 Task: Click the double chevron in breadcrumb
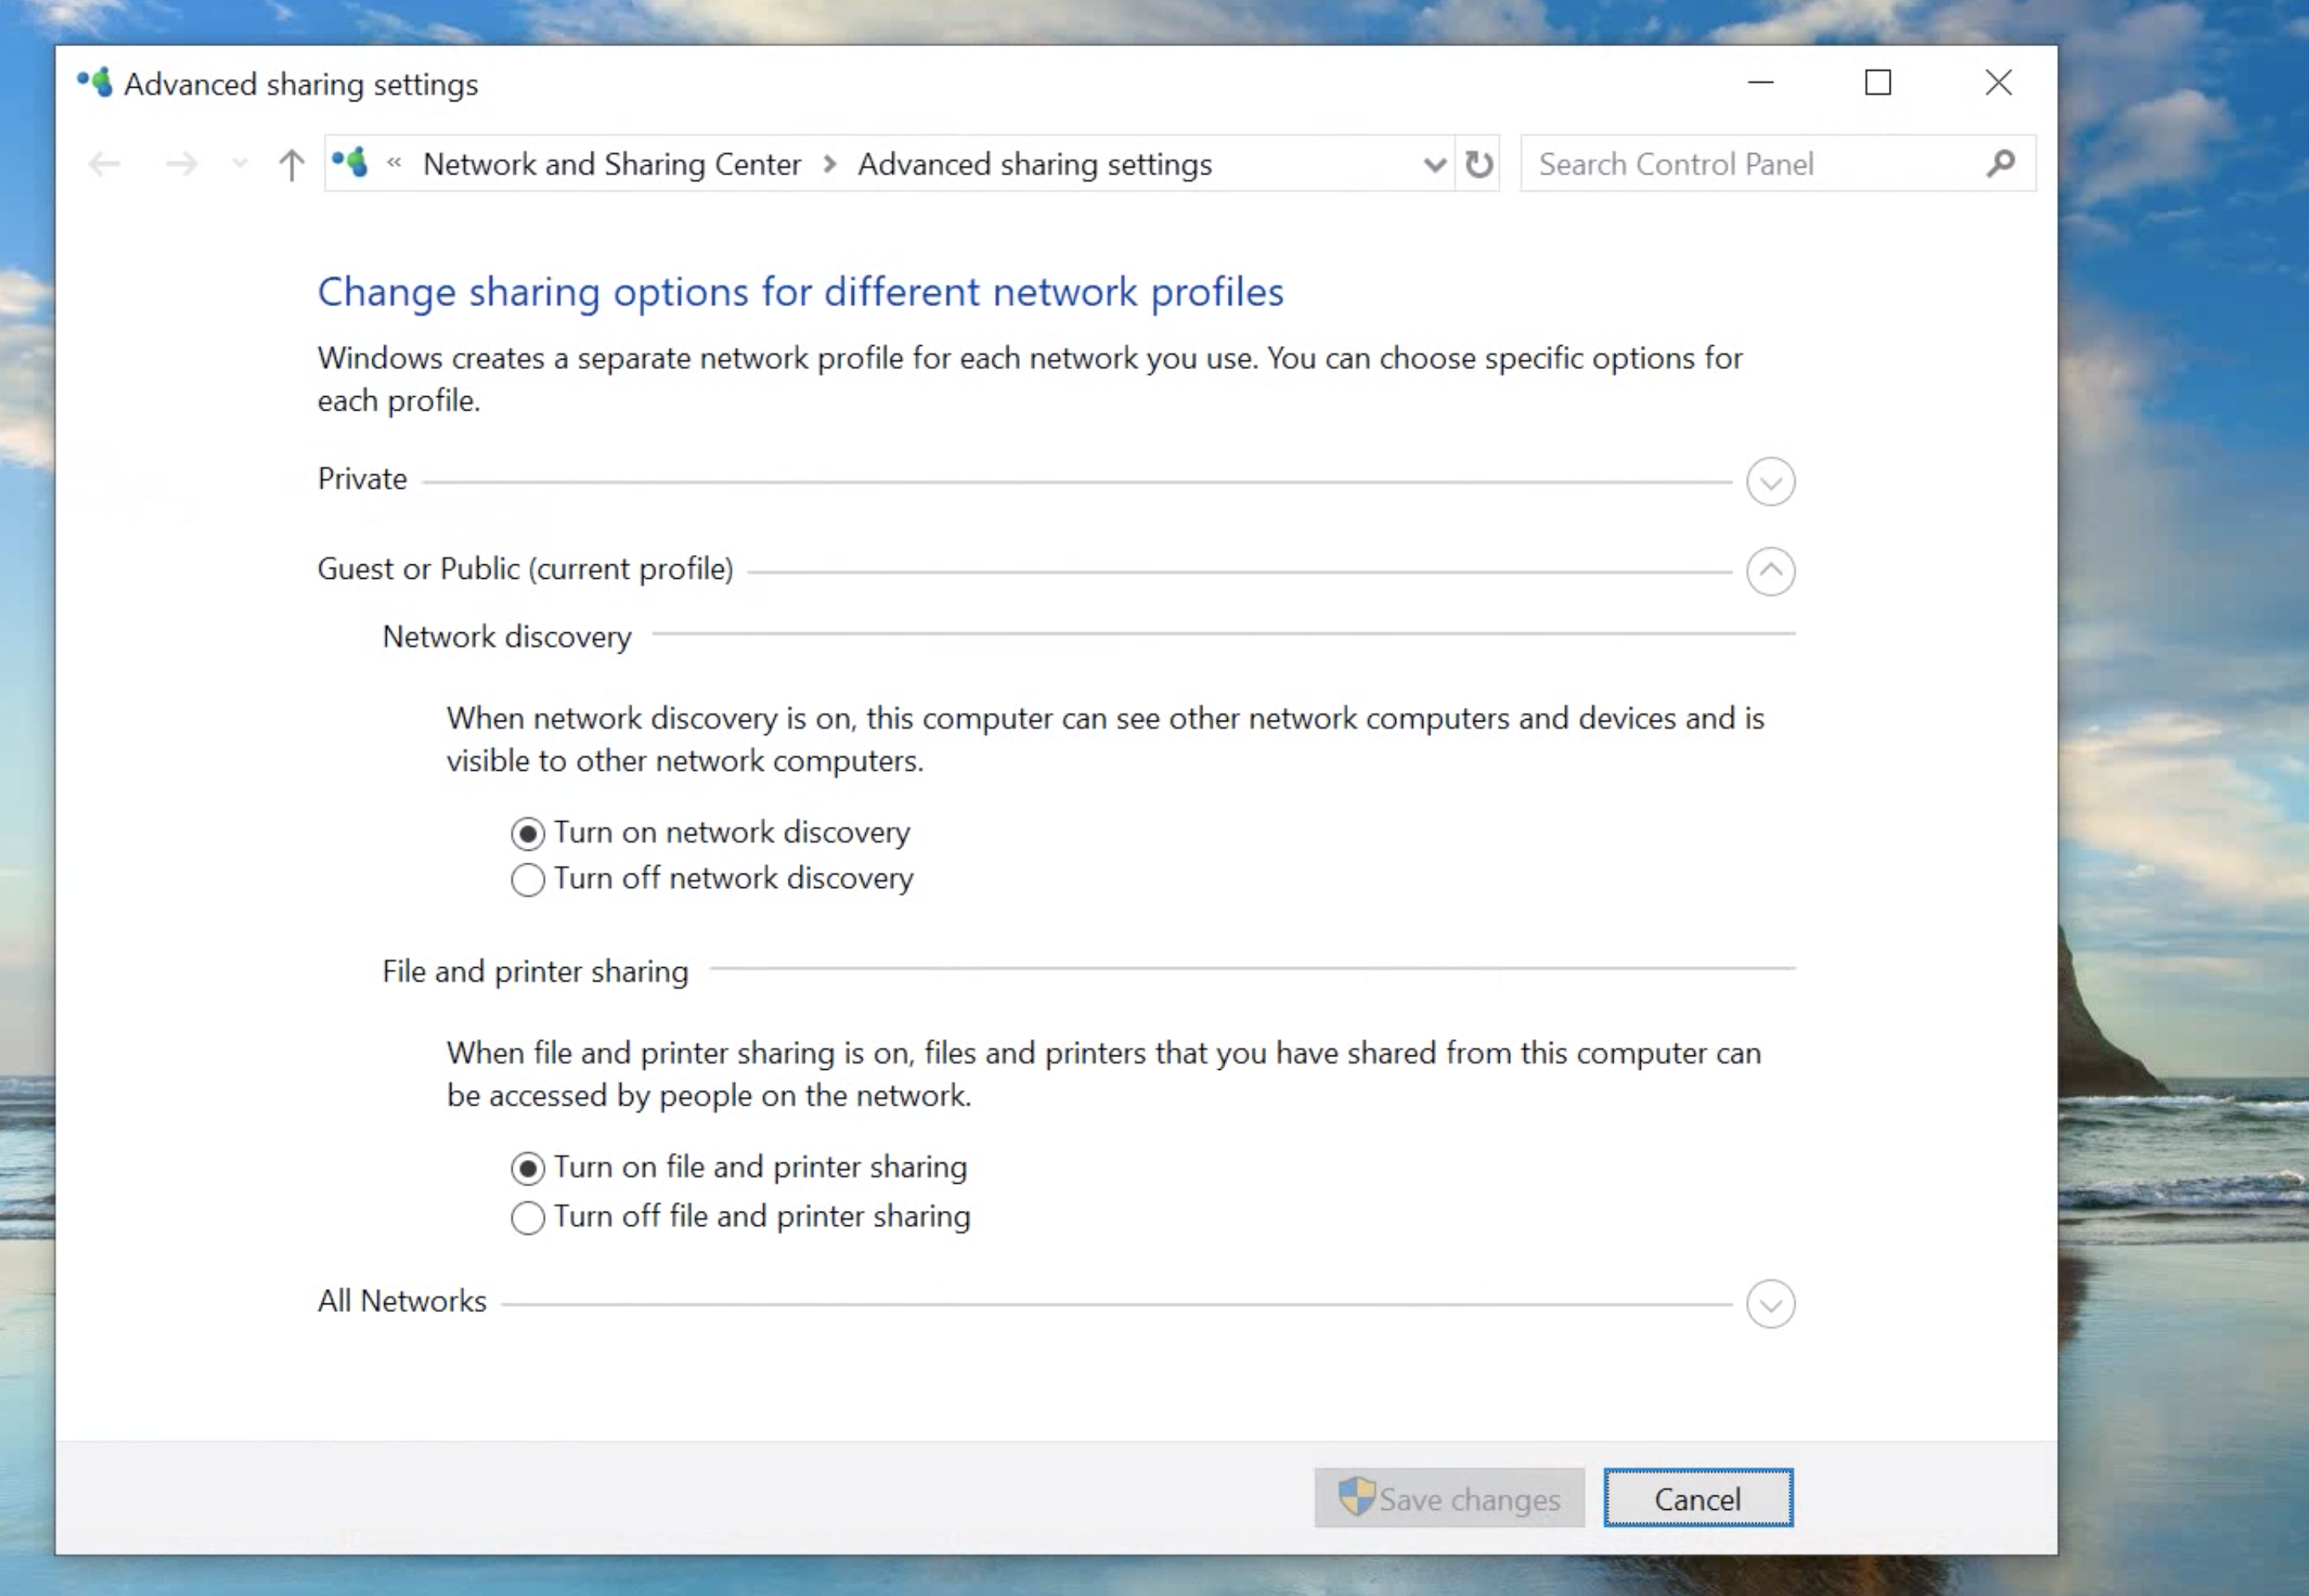394,162
